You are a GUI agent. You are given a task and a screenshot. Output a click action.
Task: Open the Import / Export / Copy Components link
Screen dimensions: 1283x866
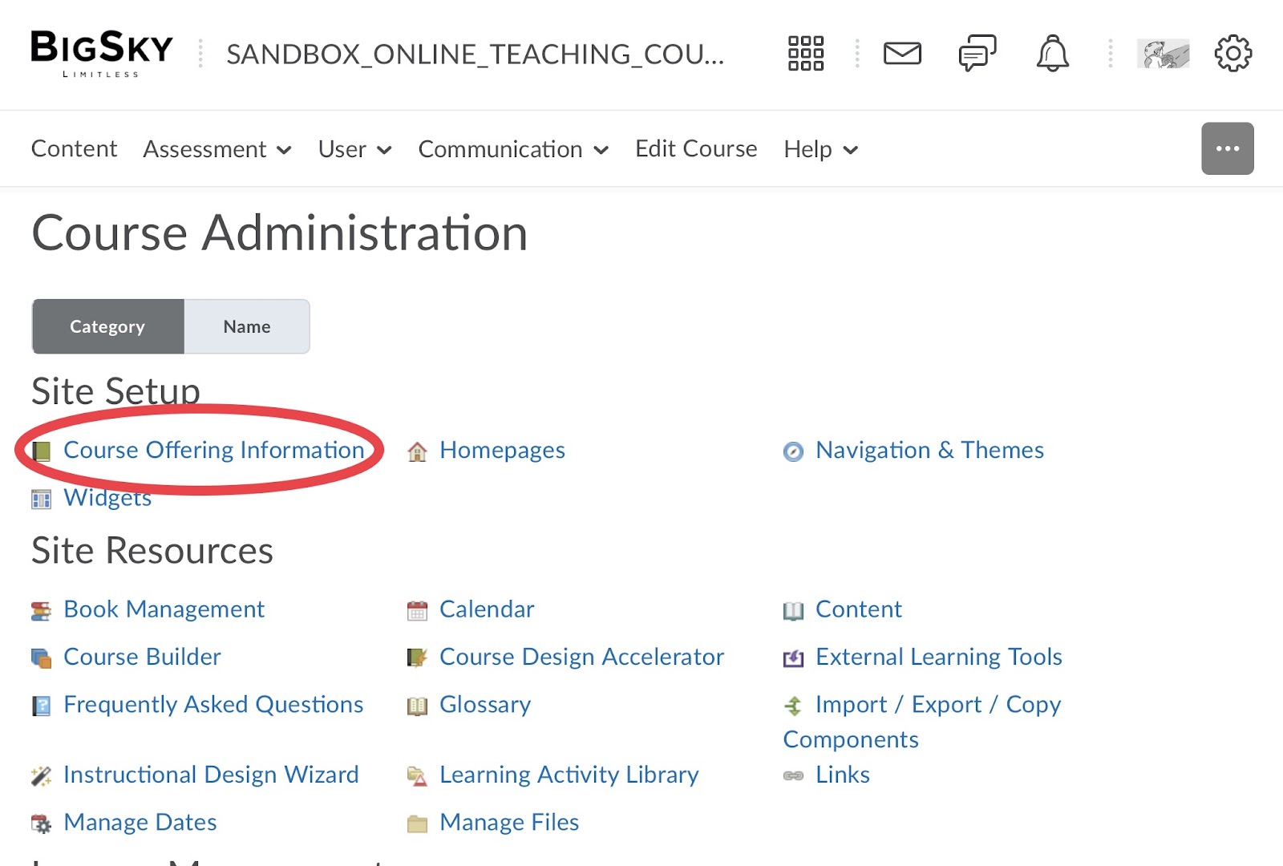[x=922, y=722]
